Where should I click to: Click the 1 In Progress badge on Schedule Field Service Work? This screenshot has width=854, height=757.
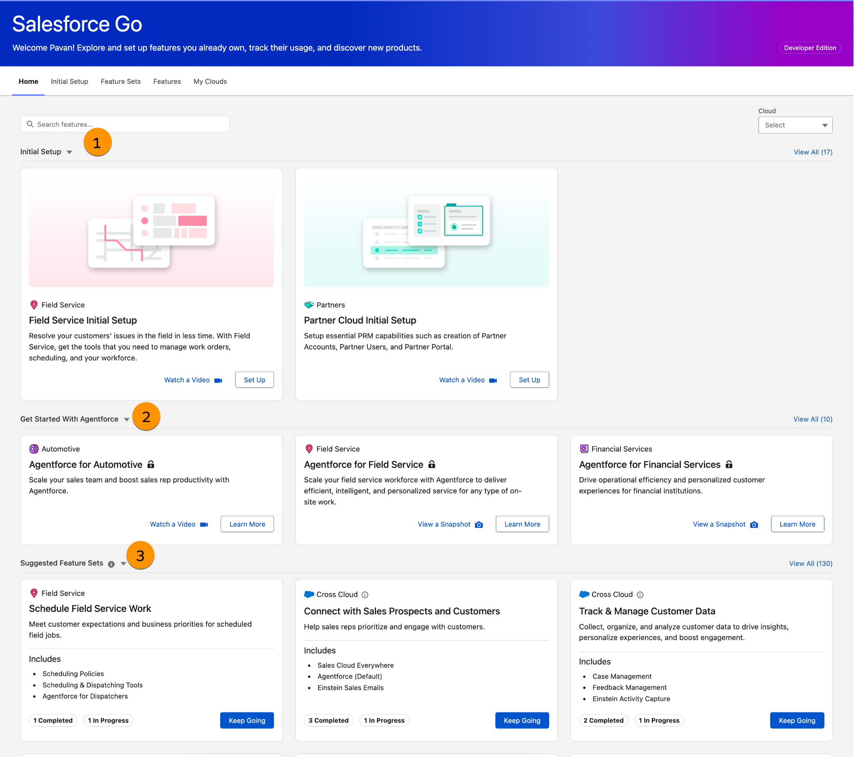(108, 720)
